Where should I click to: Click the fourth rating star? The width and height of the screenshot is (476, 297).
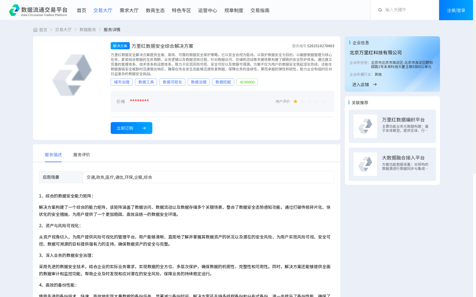tap(317, 102)
